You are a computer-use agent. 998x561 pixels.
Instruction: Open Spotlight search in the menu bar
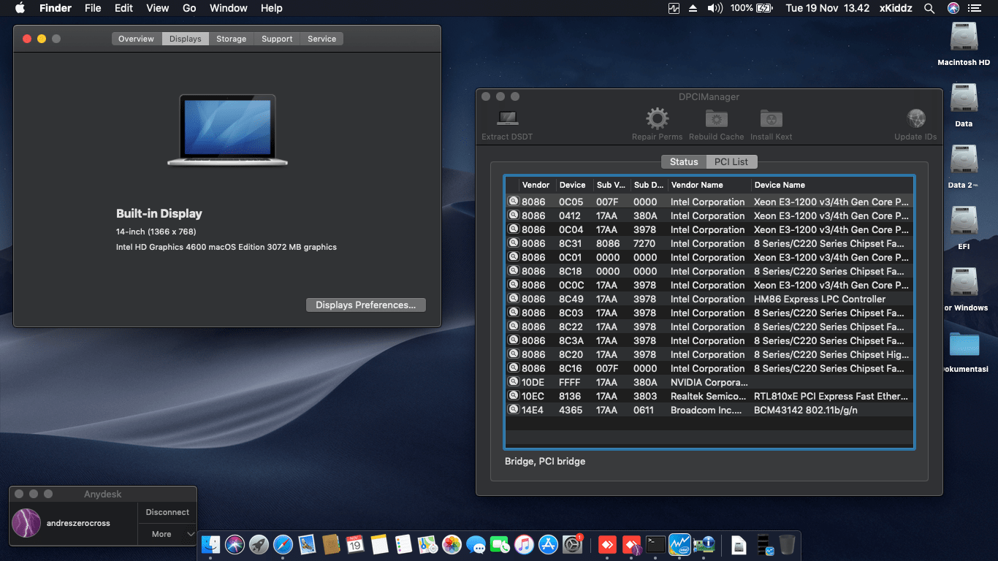(x=929, y=8)
